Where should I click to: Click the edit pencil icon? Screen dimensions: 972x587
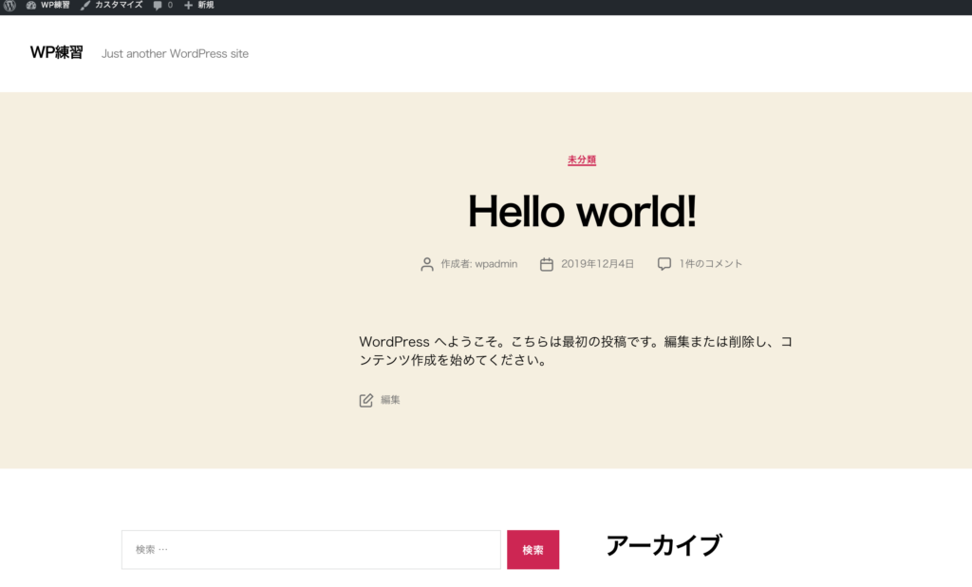[x=365, y=400]
